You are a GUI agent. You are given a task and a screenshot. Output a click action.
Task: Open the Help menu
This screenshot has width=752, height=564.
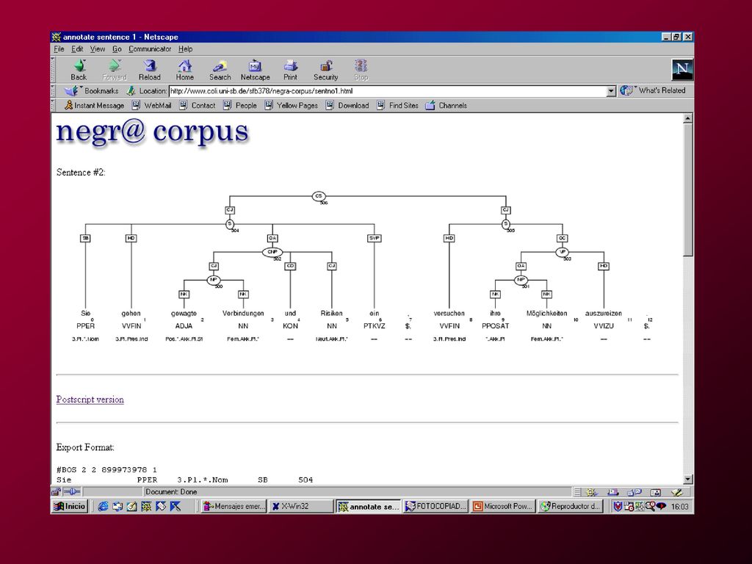coord(186,49)
